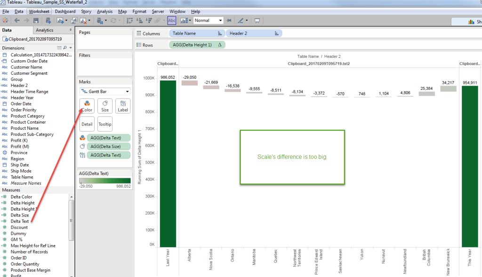Open the Gantt Bar mark type dropdown
Image resolution: width=482 pixels, height=277 pixels.
click(x=127, y=92)
